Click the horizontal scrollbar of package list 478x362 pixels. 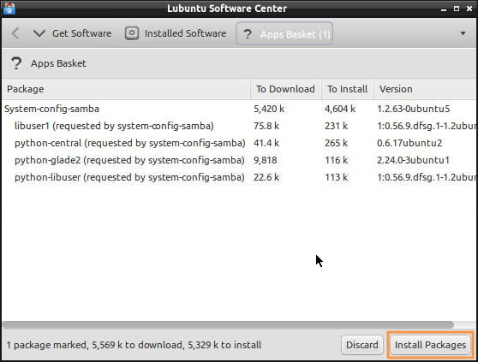228,324
